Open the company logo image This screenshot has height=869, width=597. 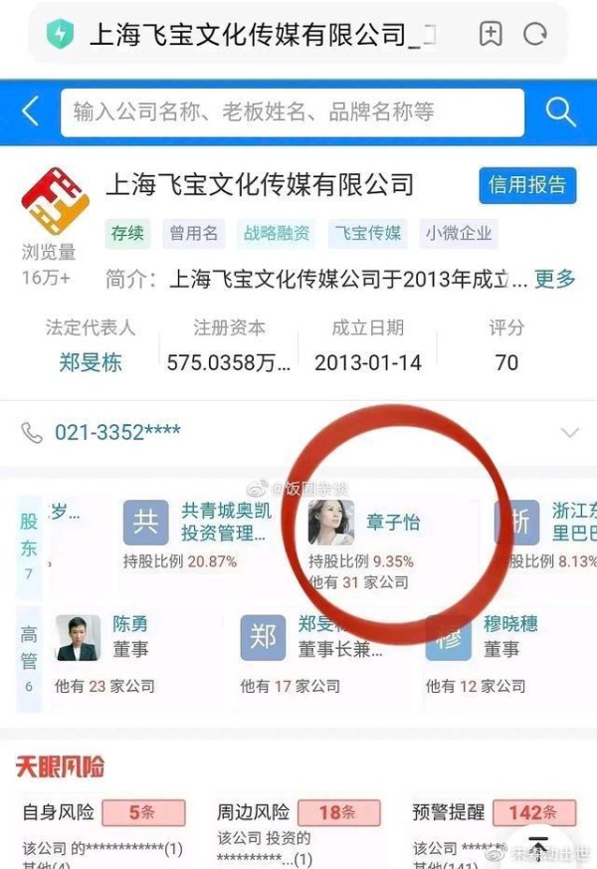[x=55, y=201]
